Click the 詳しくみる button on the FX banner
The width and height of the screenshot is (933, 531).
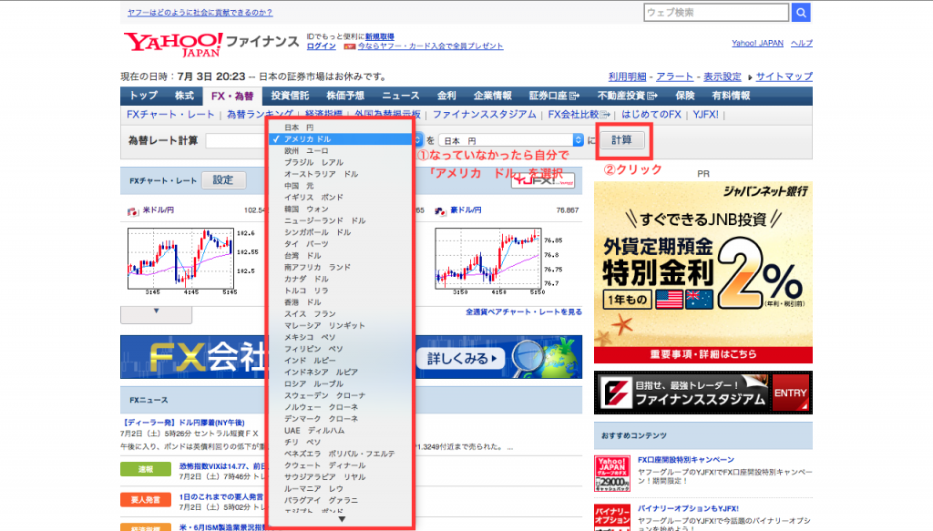coord(462,359)
